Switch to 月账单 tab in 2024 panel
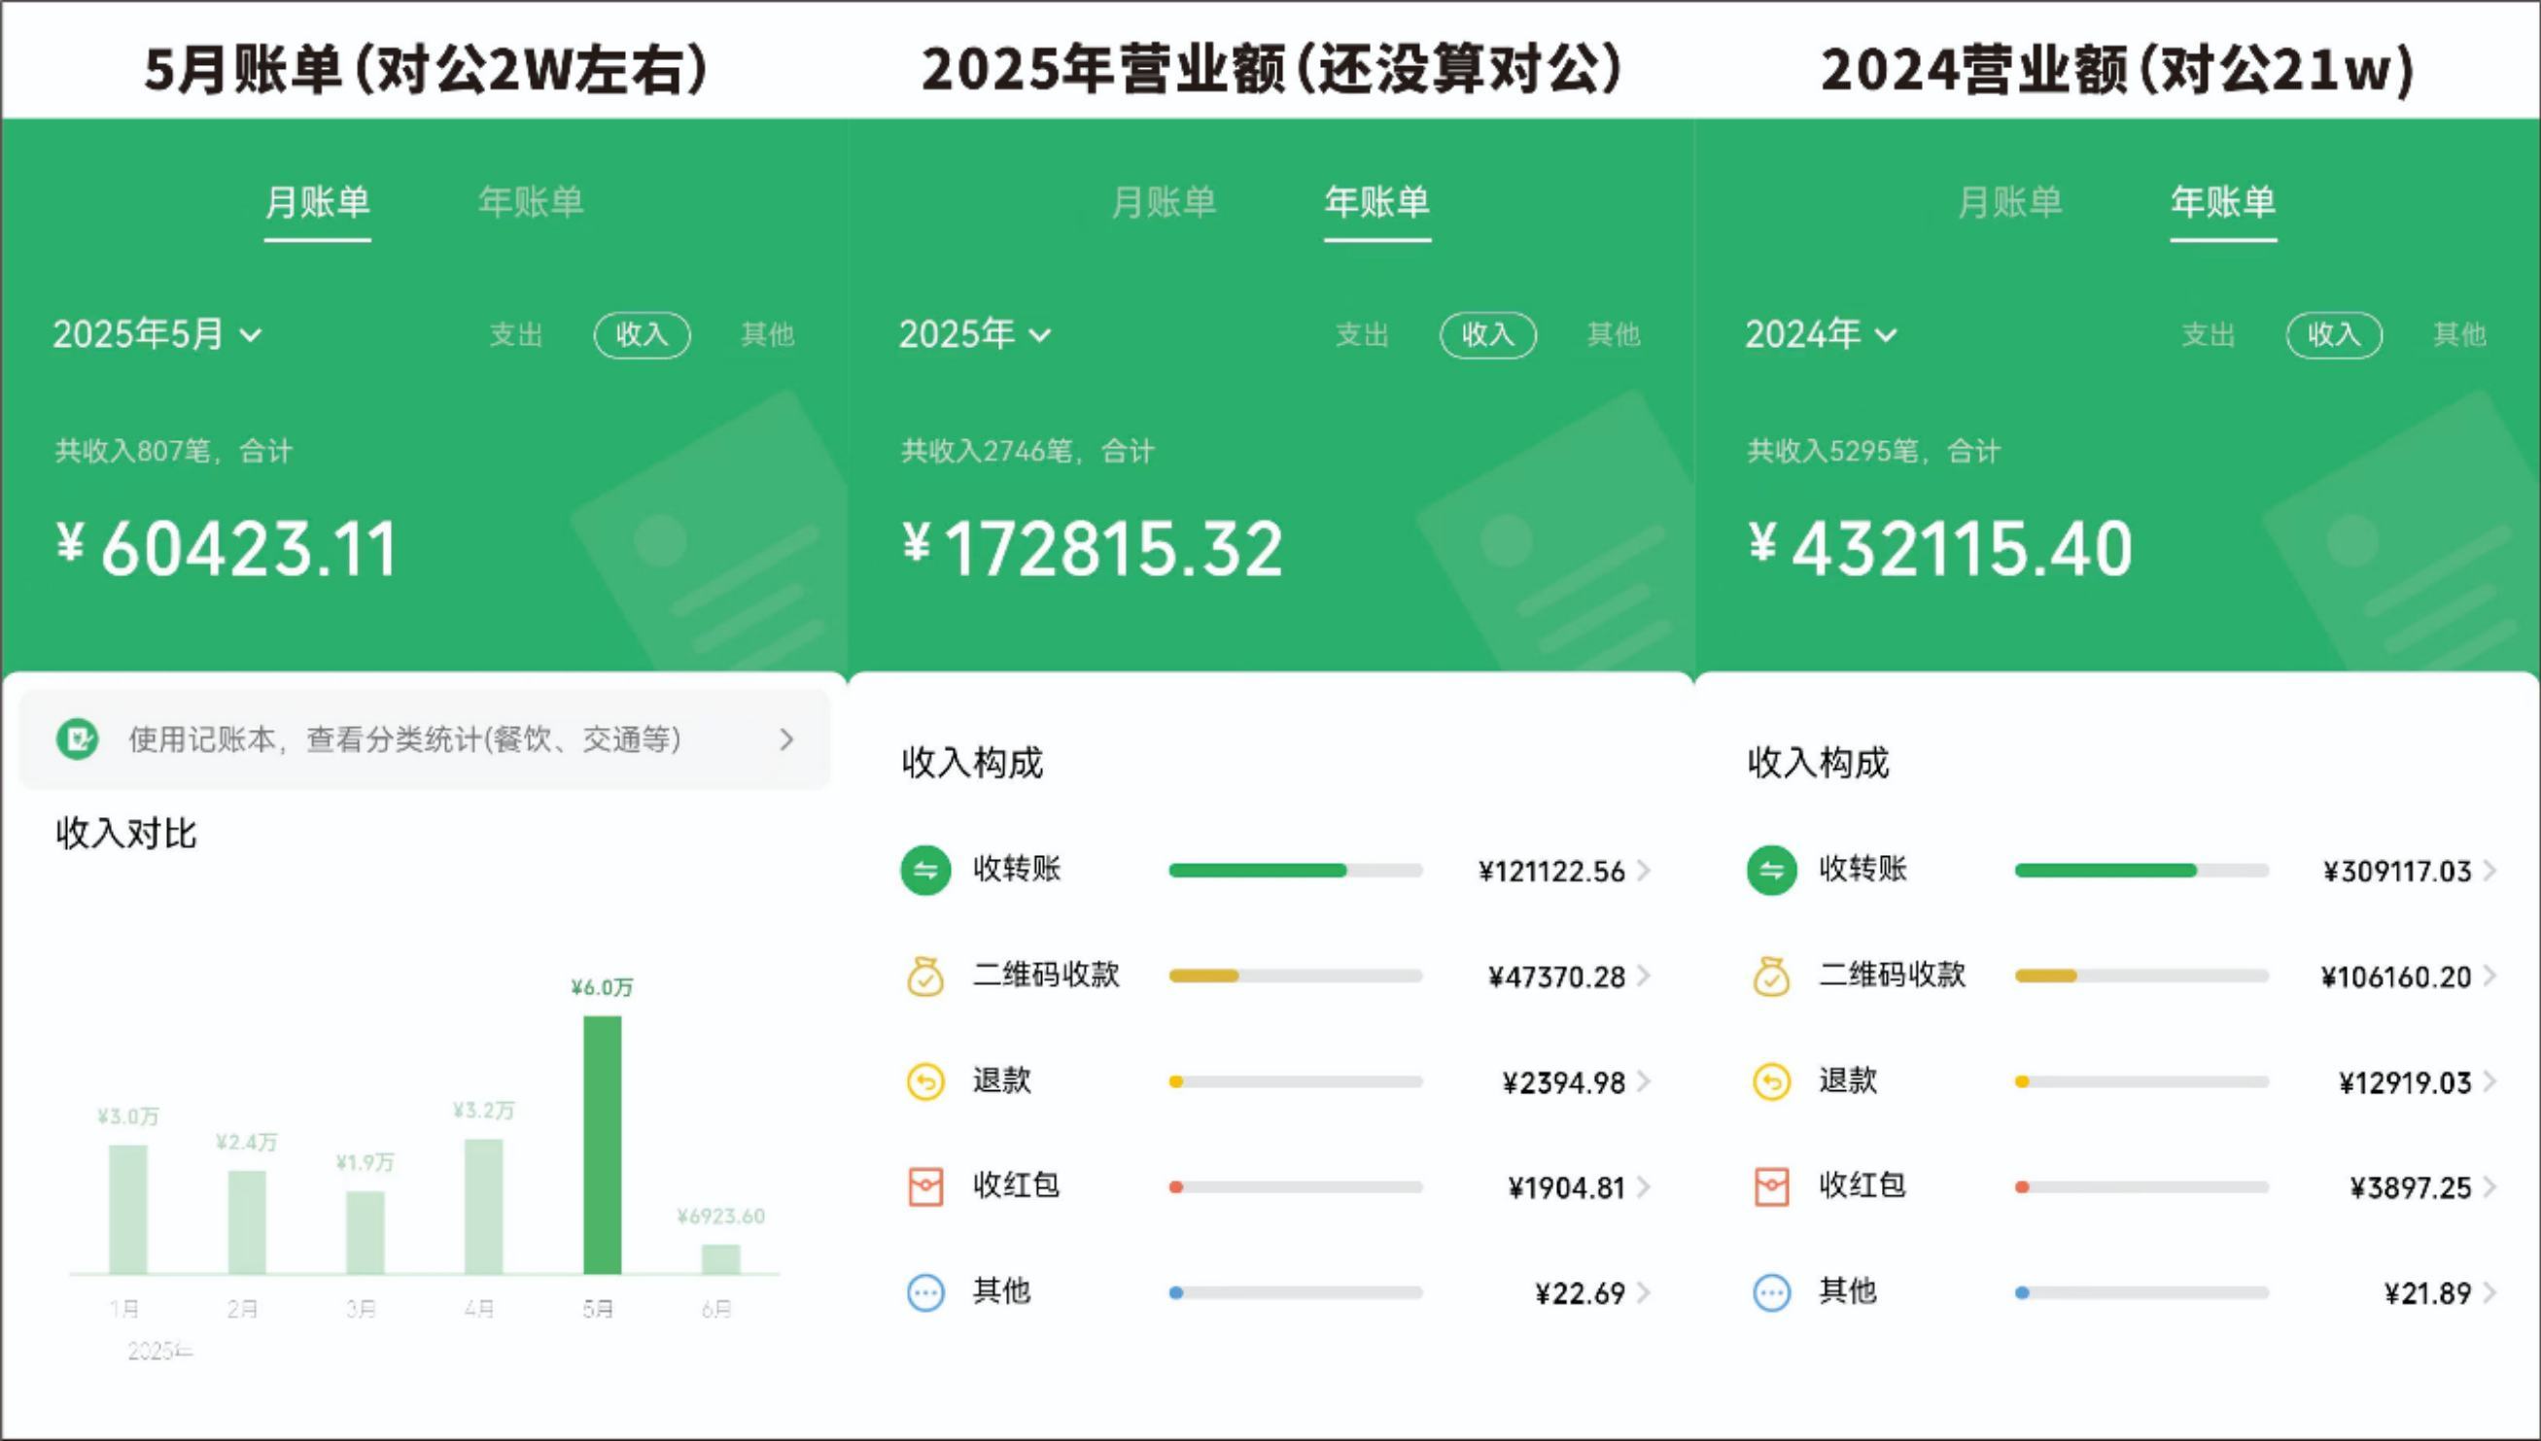Viewport: 2541px width, 1441px height. click(x=2009, y=203)
